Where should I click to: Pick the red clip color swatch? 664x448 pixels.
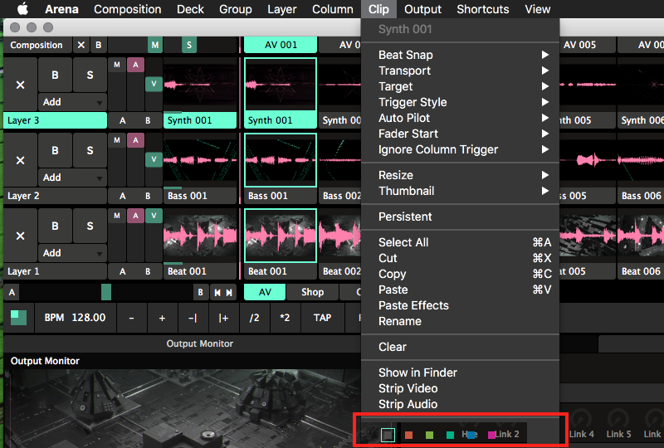tap(408, 435)
